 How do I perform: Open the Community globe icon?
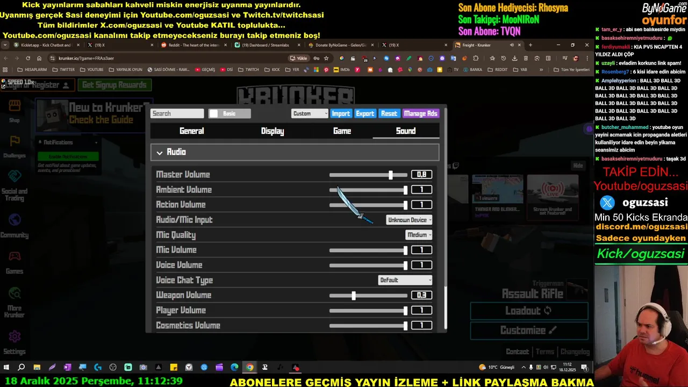point(15,220)
